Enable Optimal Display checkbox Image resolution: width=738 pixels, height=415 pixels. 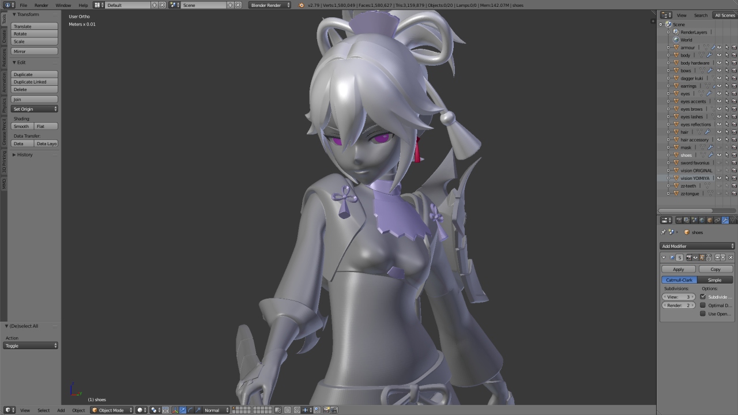click(703, 305)
